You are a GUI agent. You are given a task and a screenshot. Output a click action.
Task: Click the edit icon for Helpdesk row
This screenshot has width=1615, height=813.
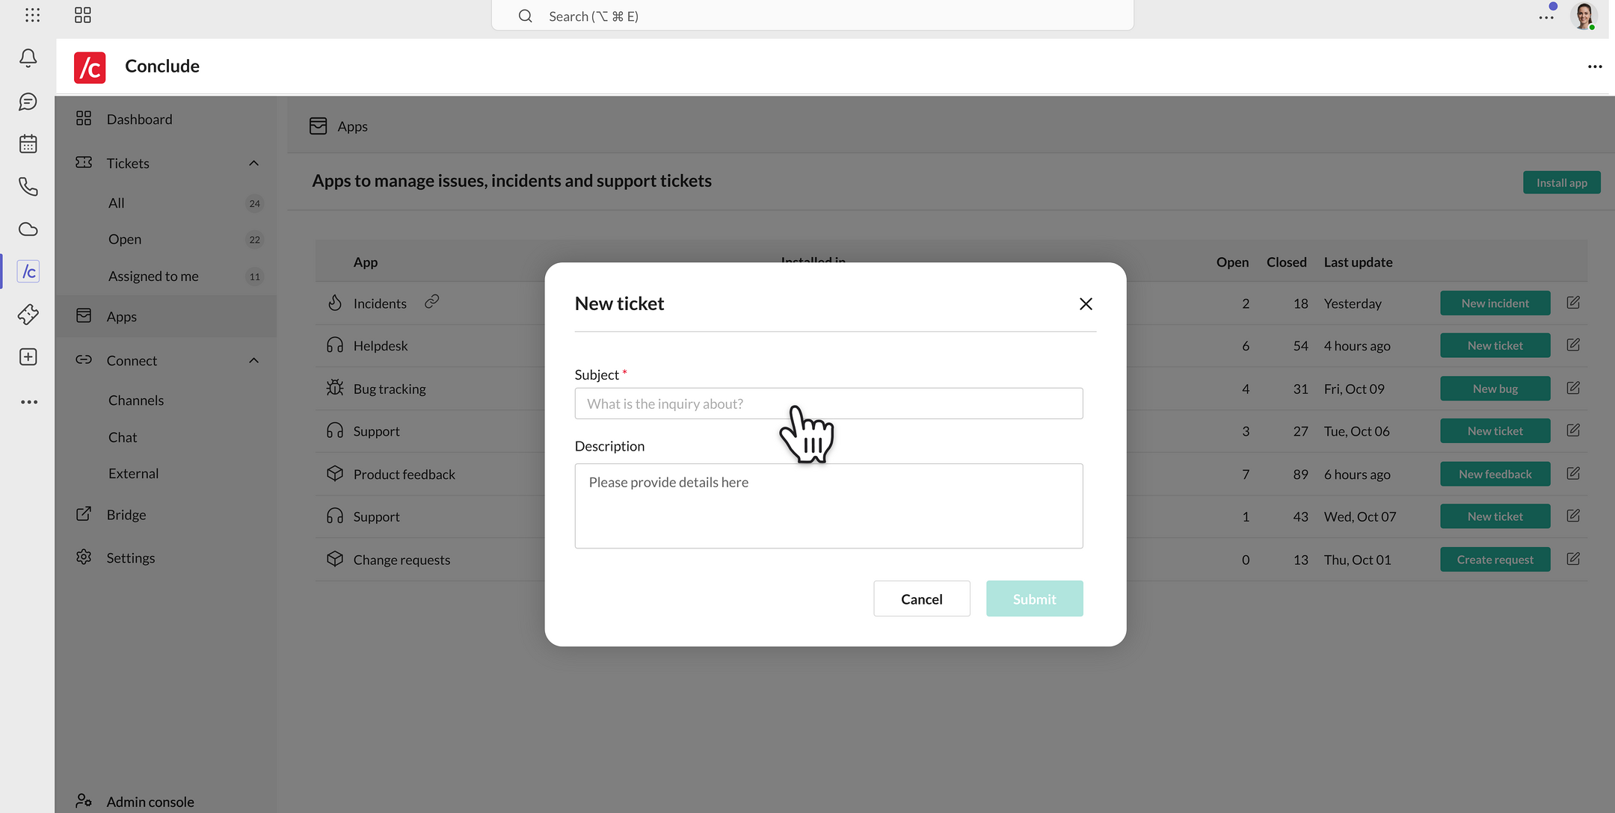1573,345
